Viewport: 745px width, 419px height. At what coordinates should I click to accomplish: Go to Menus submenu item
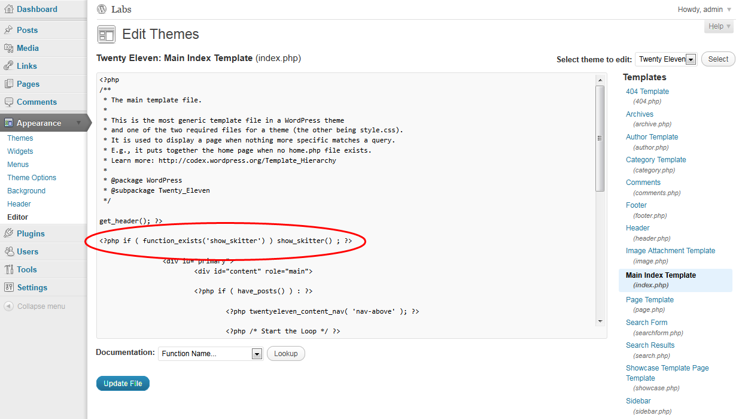18,165
